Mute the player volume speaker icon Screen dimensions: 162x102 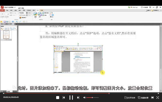pos(85,97)
